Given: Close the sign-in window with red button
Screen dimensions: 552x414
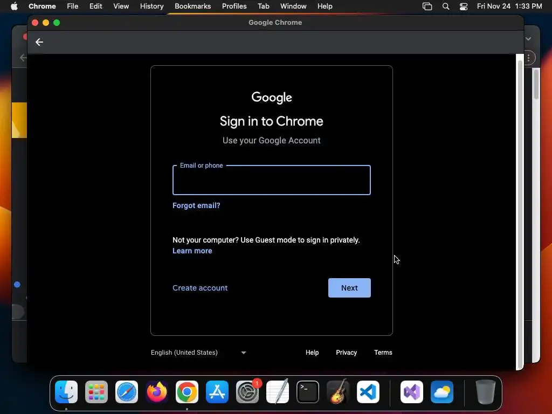Looking at the screenshot, I should pos(35,23).
